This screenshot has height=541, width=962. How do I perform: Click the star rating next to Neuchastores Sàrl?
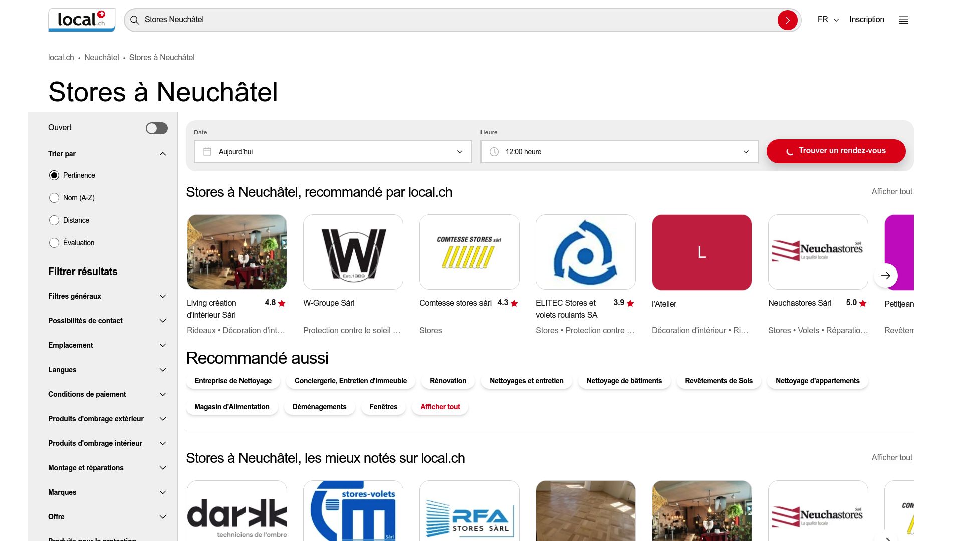[862, 303]
